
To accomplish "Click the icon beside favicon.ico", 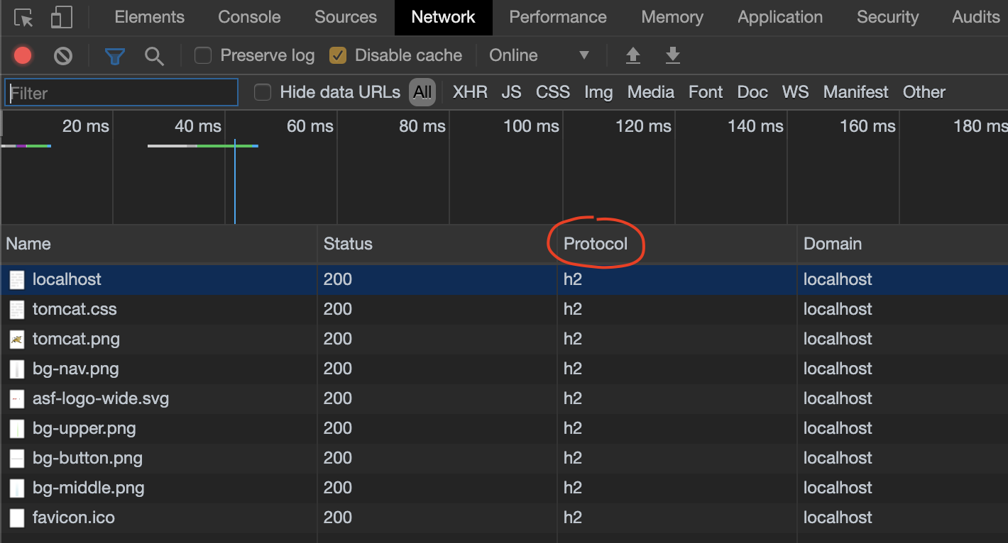I will (17, 517).
